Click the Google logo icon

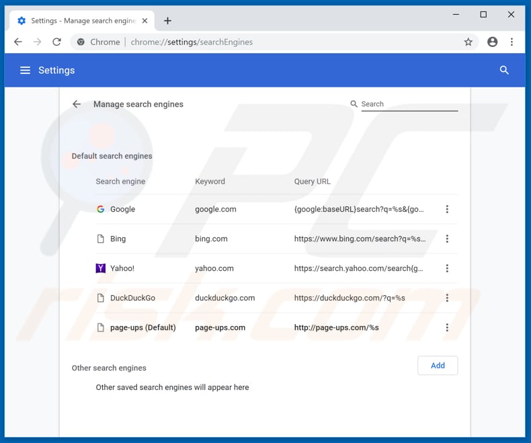click(x=101, y=209)
